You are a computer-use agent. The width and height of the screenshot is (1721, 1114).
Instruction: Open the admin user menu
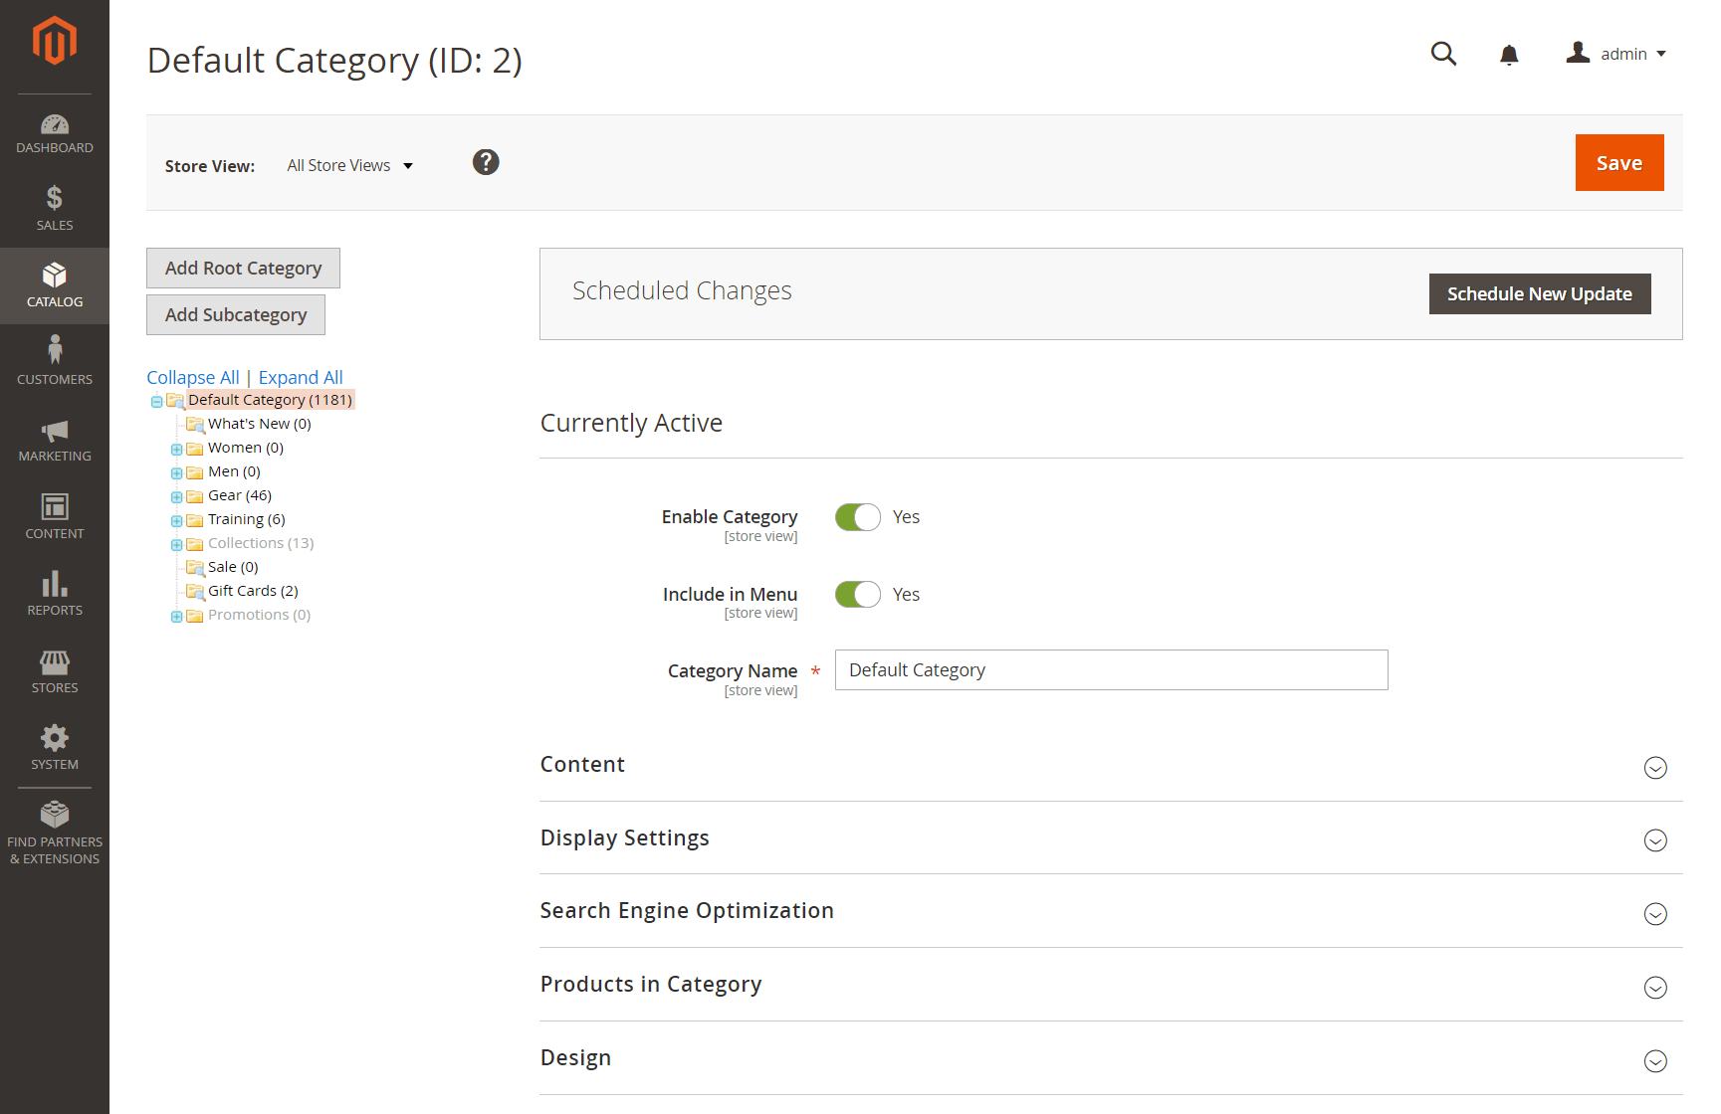pos(1615,54)
